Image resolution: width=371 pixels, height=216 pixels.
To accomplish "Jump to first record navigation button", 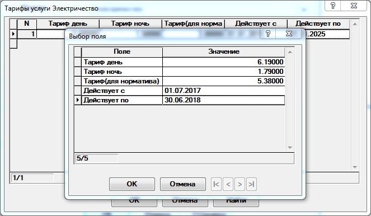I will pyautogui.click(x=216, y=184).
